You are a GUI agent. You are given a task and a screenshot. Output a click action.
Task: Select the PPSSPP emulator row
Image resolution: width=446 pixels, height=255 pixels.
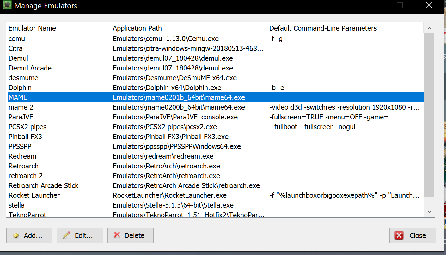[x=216, y=146]
